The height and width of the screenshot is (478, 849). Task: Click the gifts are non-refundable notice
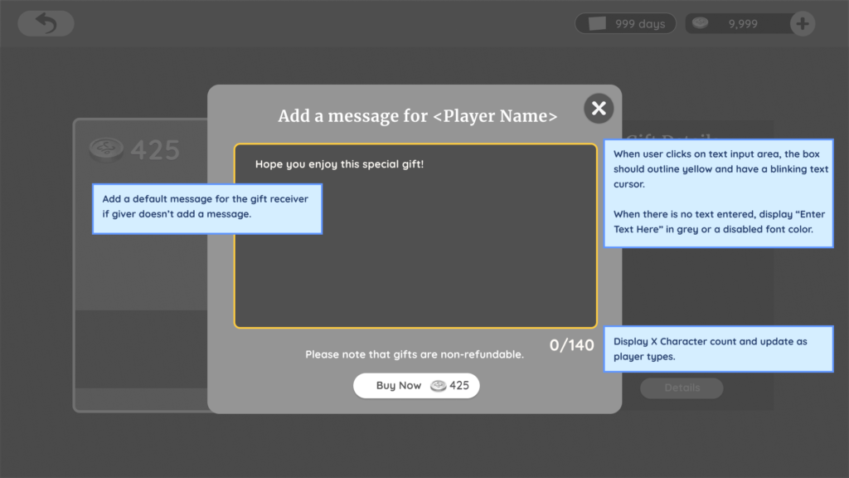click(x=415, y=354)
